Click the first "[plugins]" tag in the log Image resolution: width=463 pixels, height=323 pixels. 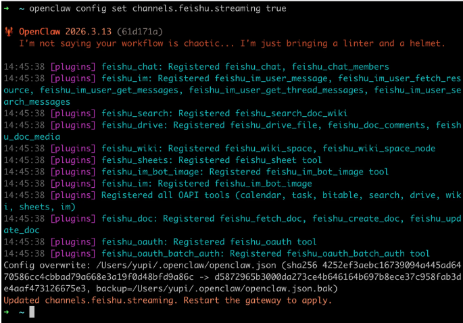(x=74, y=67)
